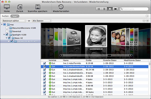Select the tmp.live file sized 64 bytes

73,92
